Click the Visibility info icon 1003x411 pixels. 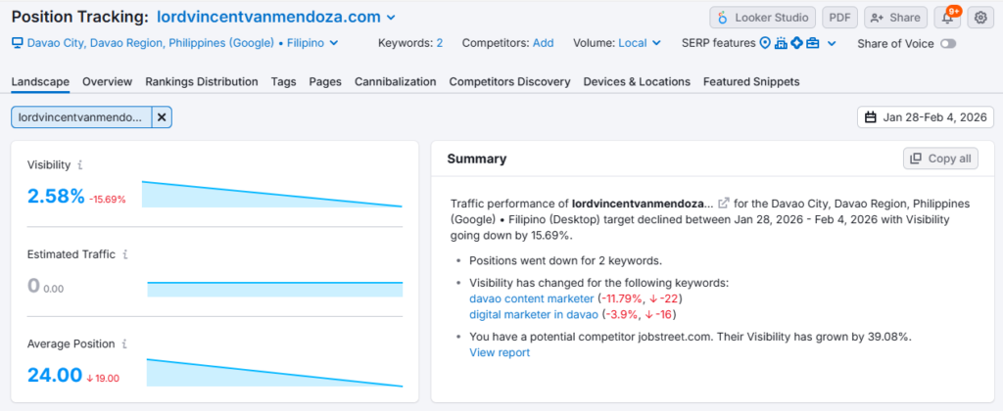tap(80, 165)
